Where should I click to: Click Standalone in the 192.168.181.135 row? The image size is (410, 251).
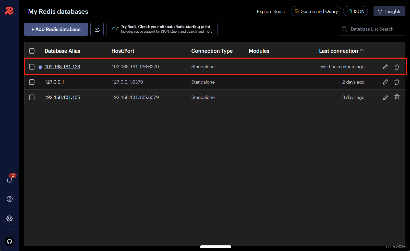[x=203, y=97]
